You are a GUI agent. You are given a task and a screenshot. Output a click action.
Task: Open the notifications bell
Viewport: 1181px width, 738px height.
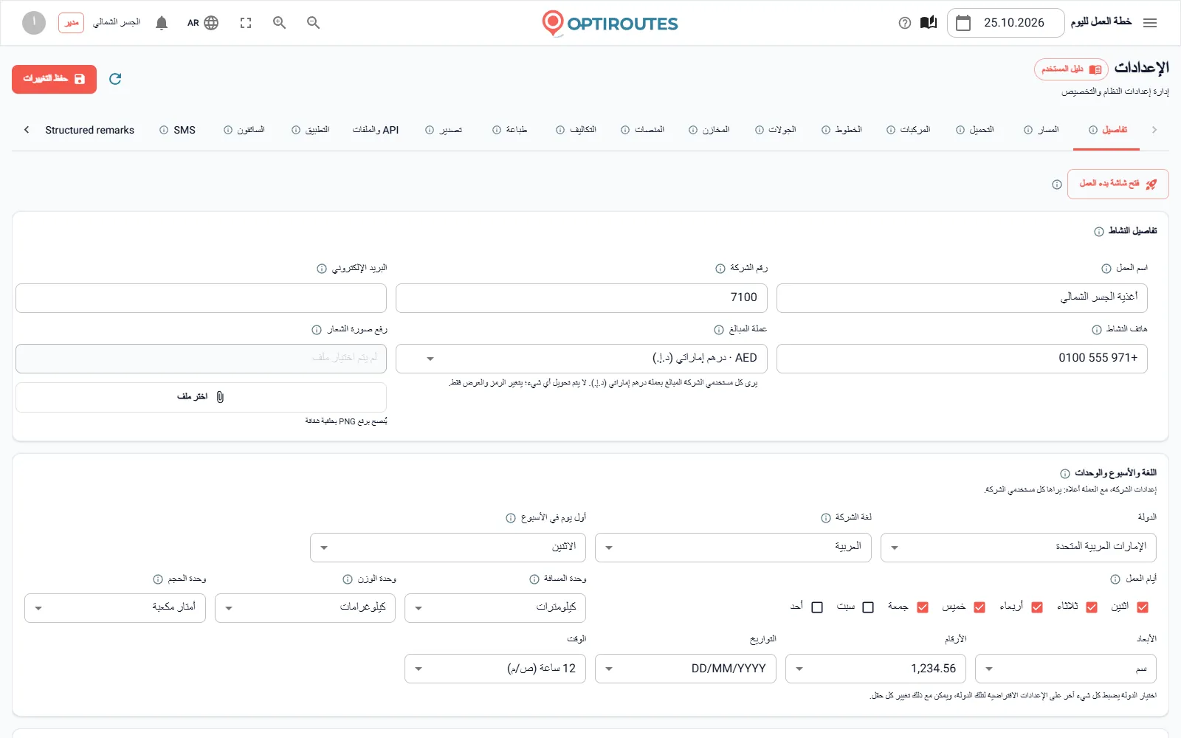(x=162, y=23)
